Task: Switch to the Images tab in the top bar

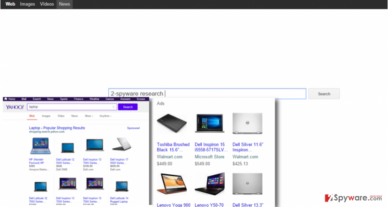Action: pos(28,4)
